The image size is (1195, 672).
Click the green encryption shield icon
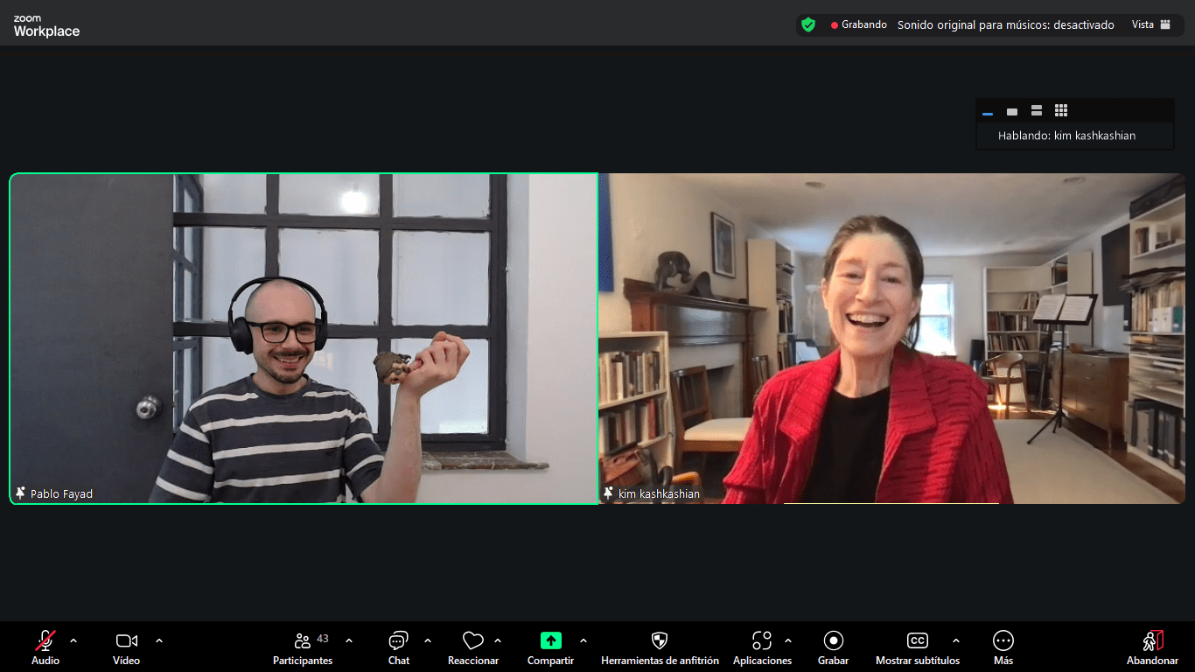coord(808,24)
